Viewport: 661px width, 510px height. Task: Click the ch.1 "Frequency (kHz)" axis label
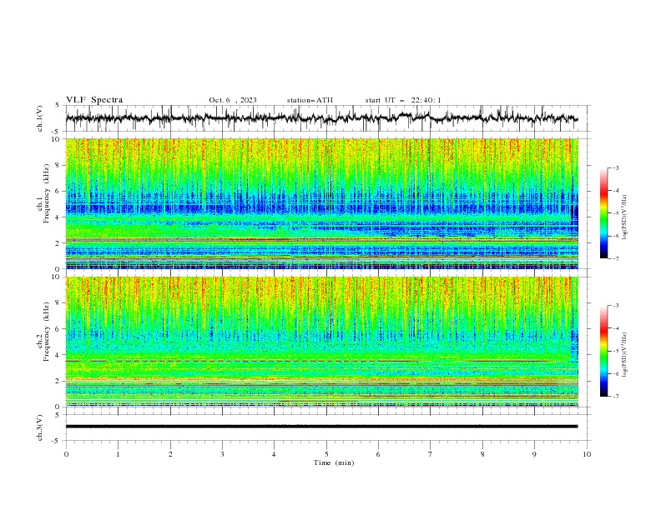coord(47,193)
